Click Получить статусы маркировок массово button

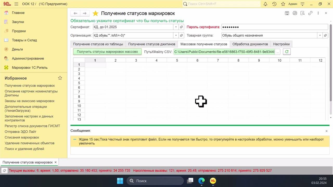click(x=107, y=52)
